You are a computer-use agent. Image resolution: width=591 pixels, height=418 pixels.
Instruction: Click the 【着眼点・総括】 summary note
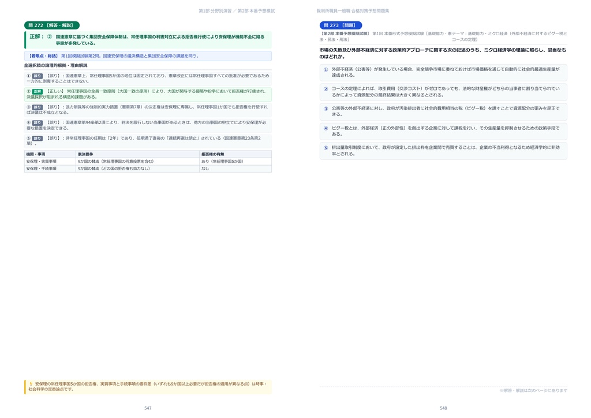point(148,56)
